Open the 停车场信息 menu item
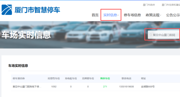 pyautogui.click(x=132, y=15)
